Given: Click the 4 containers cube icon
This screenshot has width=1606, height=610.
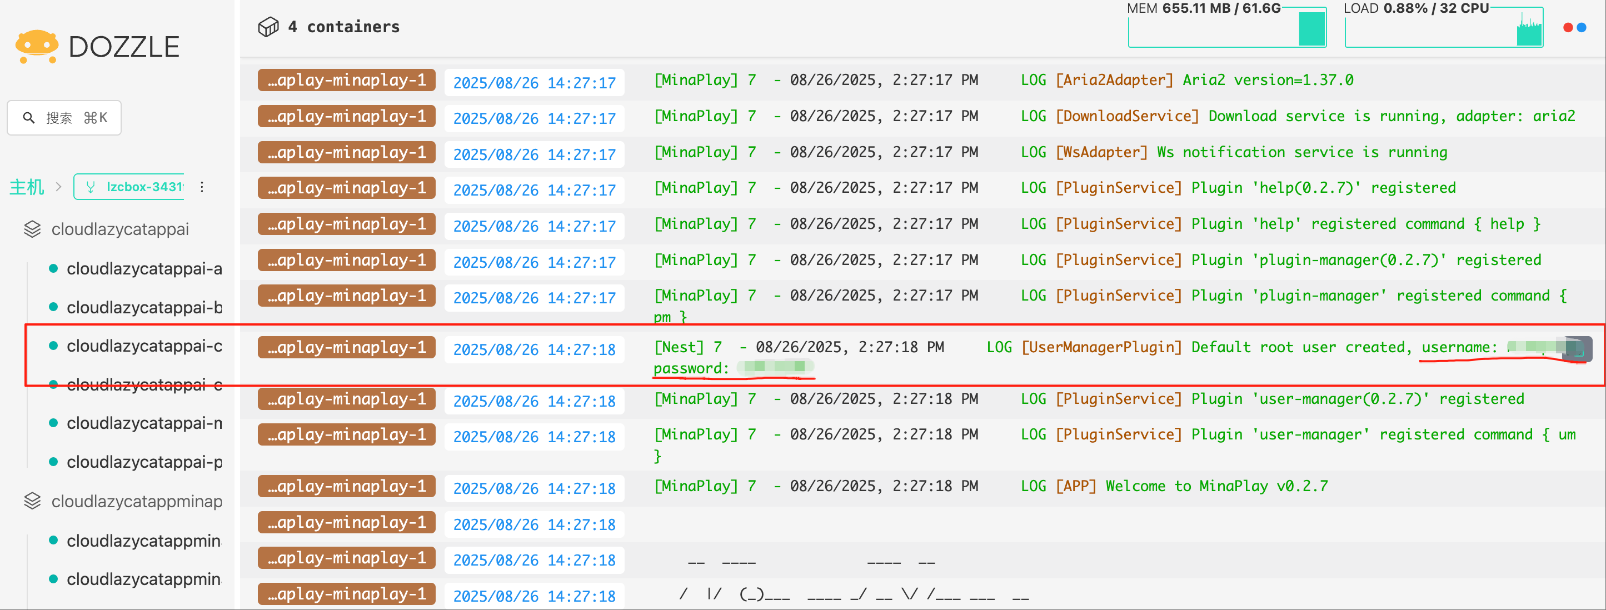Looking at the screenshot, I should click(x=268, y=27).
